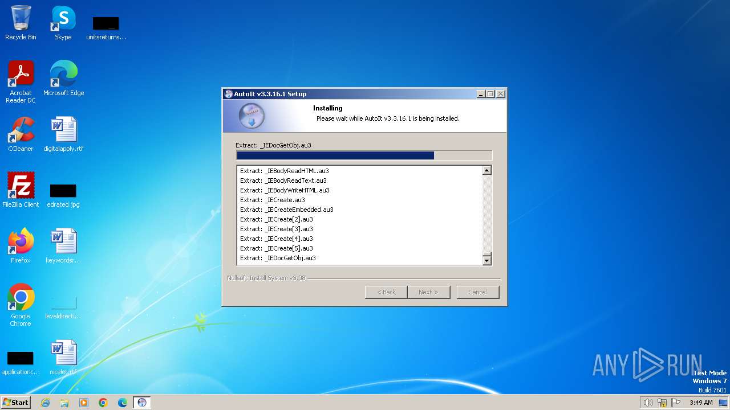Image resolution: width=730 pixels, height=410 pixels.
Task: Select log line _IEBodyWriteHTML.au3
Action: (x=285, y=190)
